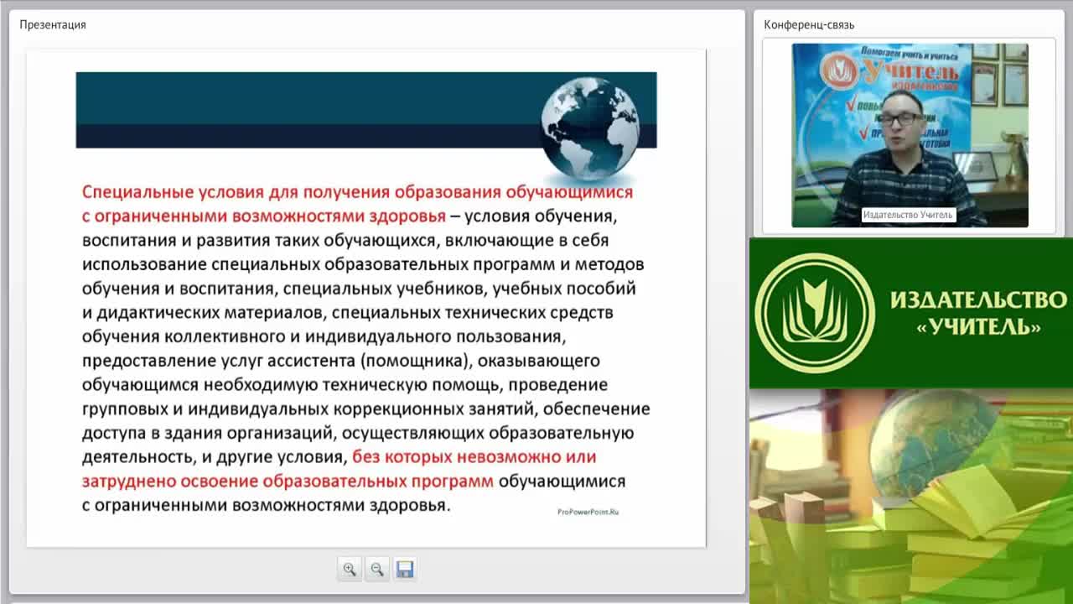Save the presentation with the floppy disk icon
1073x604 pixels.
tap(405, 570)
